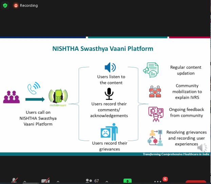The height and width of the screenshot is (184, 211).
Task: Click the red community group icon
Action: point(155,91)
